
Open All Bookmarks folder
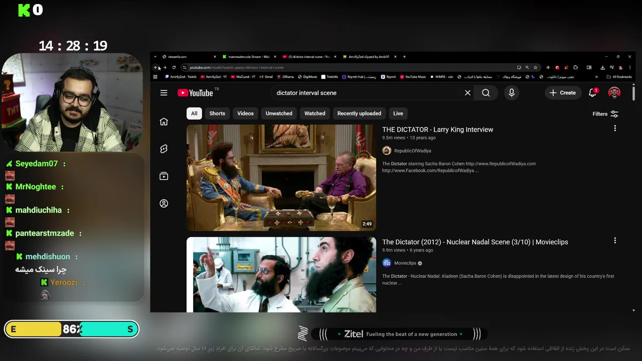[x=619, y=77]
